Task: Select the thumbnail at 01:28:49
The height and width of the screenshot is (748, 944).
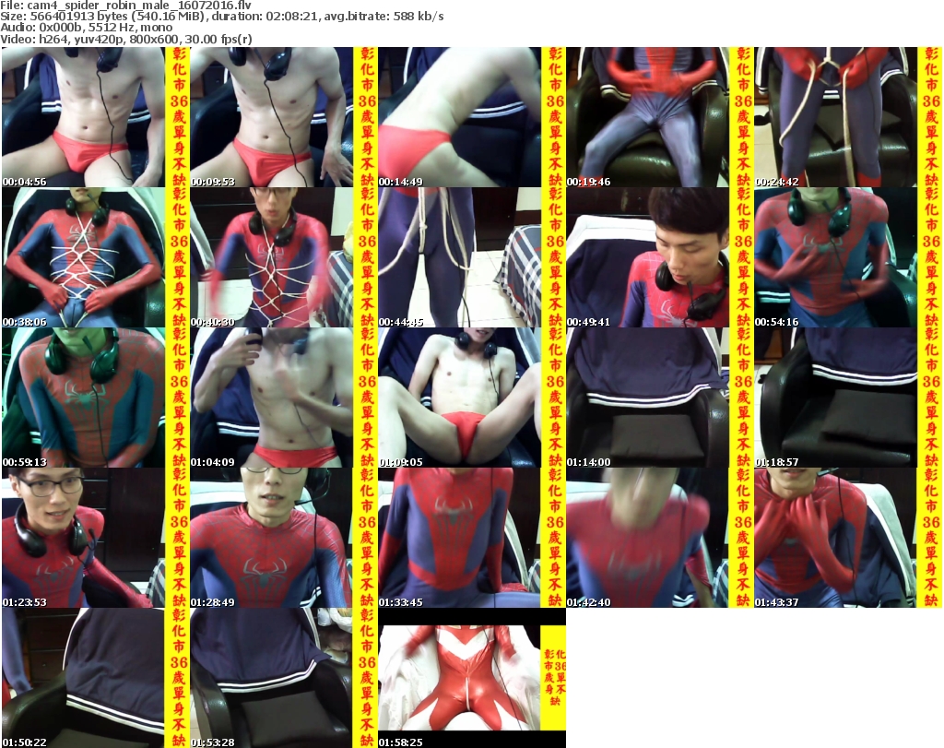Action: coord(284,538)
